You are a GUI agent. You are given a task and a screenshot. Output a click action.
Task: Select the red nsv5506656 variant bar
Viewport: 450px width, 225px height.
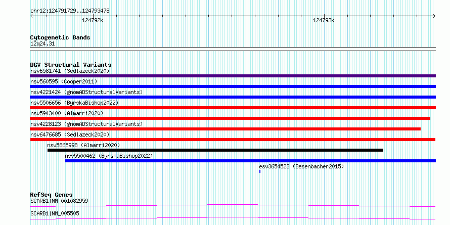click(x=233, y=108)
